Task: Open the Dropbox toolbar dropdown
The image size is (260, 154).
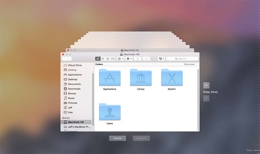Action: [x=161, y=59]
